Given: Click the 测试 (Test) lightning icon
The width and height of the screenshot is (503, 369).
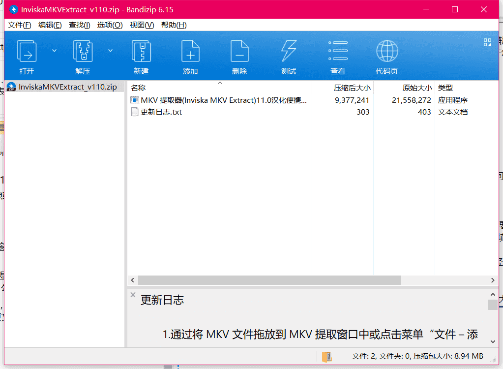Looking at the screenshot, I should [289, 51].
